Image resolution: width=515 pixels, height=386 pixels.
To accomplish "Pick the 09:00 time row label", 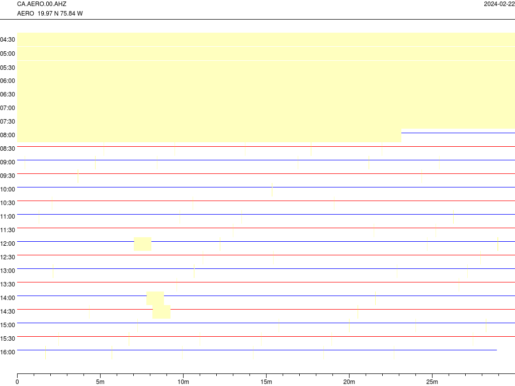I will pos(8,162).
